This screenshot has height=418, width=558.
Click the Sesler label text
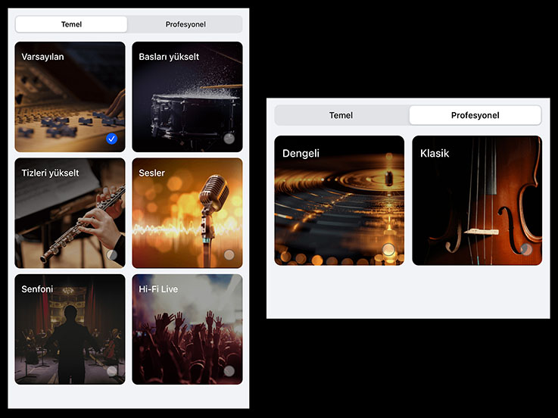tap(151, 173)
